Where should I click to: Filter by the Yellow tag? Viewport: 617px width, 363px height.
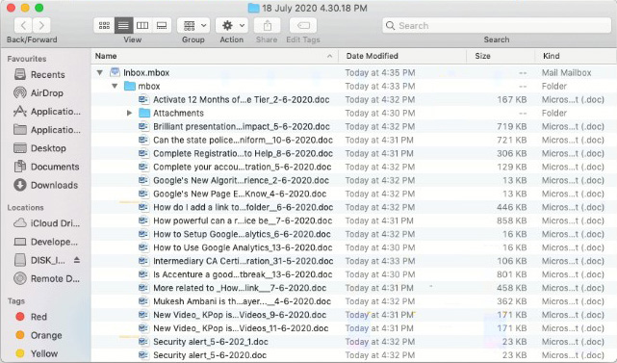pos(37,353)
